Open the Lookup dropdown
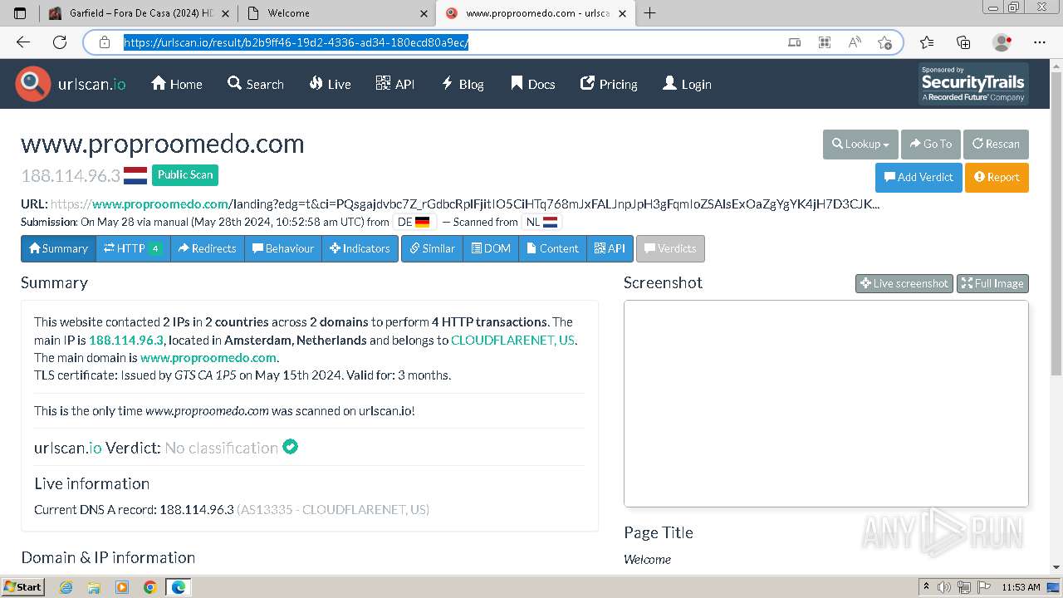The width and height of the screenshot is (1063, 598). pyautogui.click(x=860, y=144)
